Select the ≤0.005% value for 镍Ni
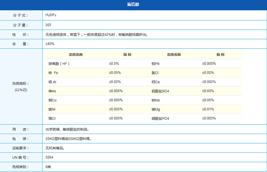Viewport: 267px width, 172px height. tap(116, 110)
